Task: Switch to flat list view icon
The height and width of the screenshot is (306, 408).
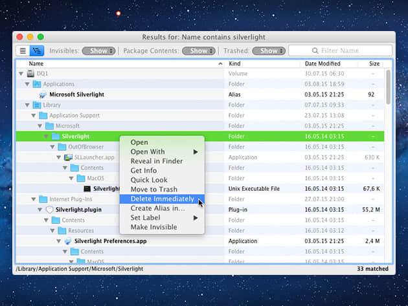Action: [x=23, y=50]
